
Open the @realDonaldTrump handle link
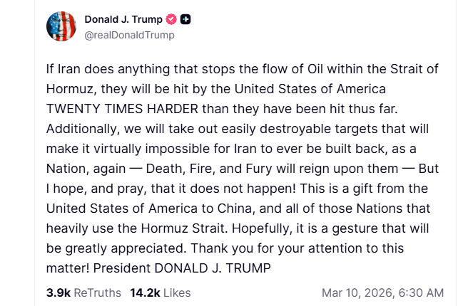tap(129, 35)
